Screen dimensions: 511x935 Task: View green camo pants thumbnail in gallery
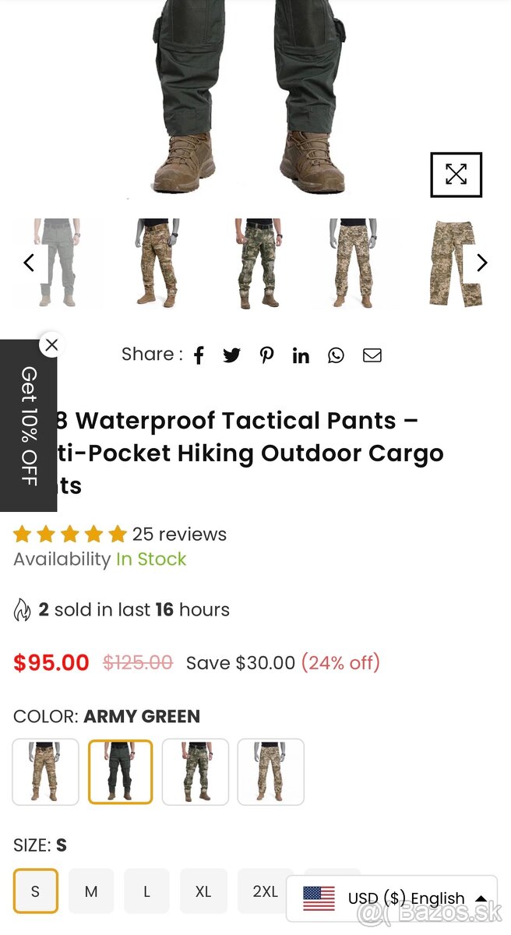click(259, 263)
